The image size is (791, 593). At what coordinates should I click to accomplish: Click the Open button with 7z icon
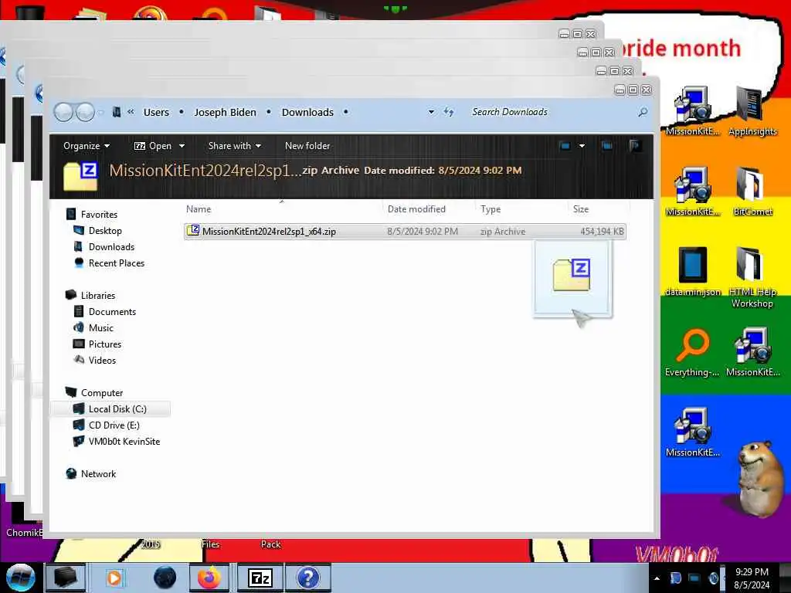[x=153, y=146]
